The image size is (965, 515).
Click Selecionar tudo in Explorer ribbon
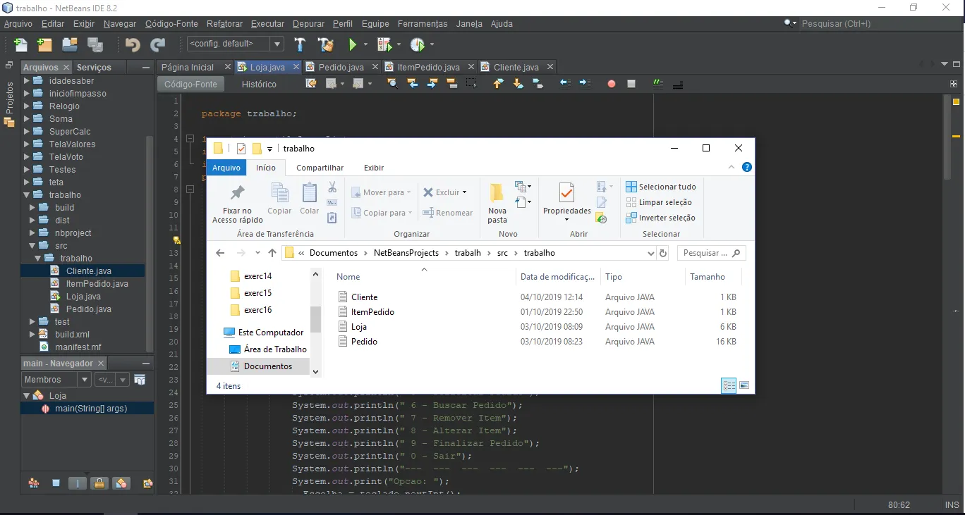tap(661, 187)
